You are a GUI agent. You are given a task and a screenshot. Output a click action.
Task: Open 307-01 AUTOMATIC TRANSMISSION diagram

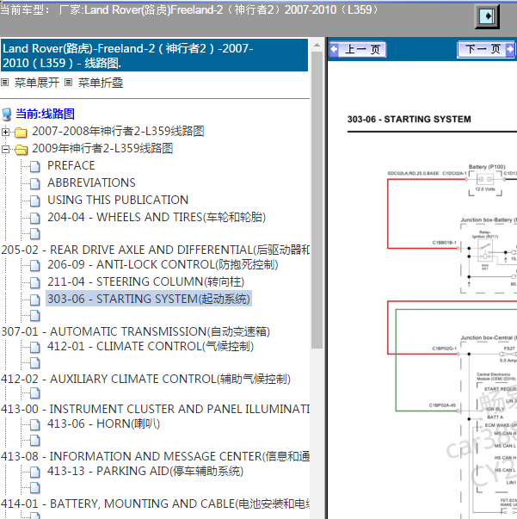tap(135, 331)
